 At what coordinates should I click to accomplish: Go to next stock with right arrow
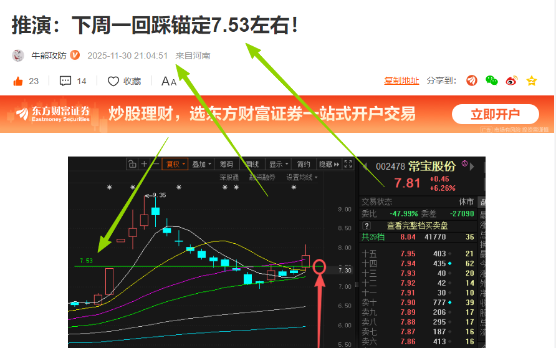pyautogui.click(x=472, y=166)
